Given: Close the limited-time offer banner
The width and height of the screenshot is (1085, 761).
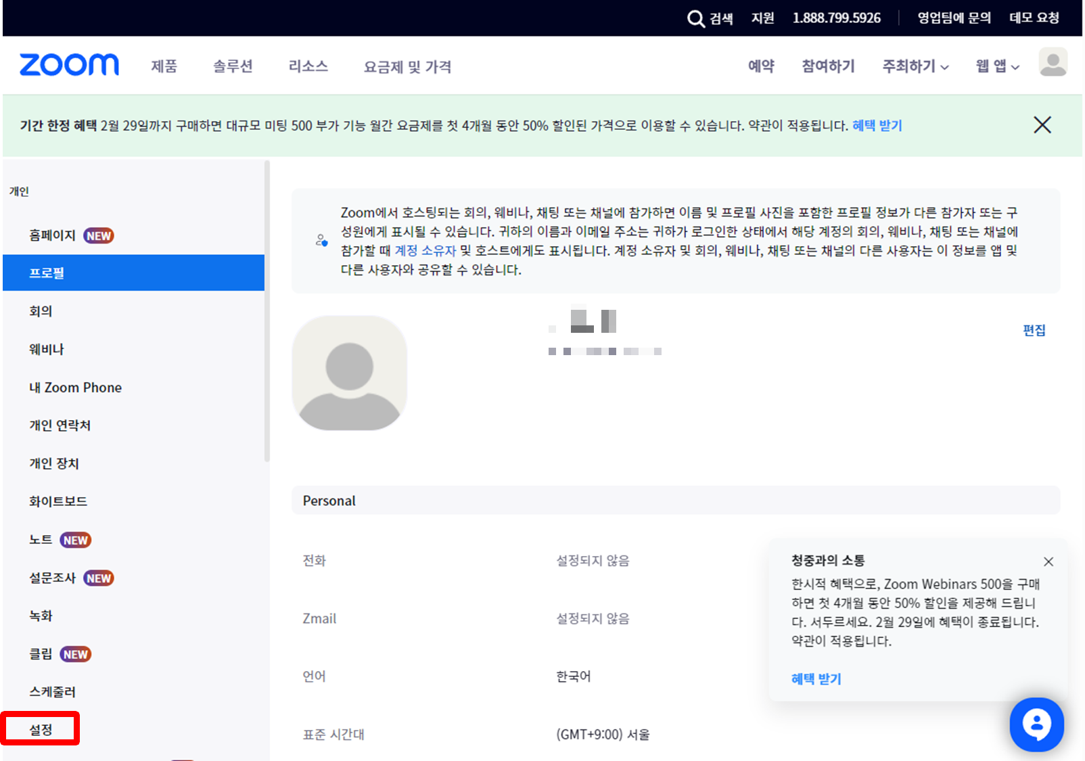Looking at the screenshot, I should coord(1042,124).
